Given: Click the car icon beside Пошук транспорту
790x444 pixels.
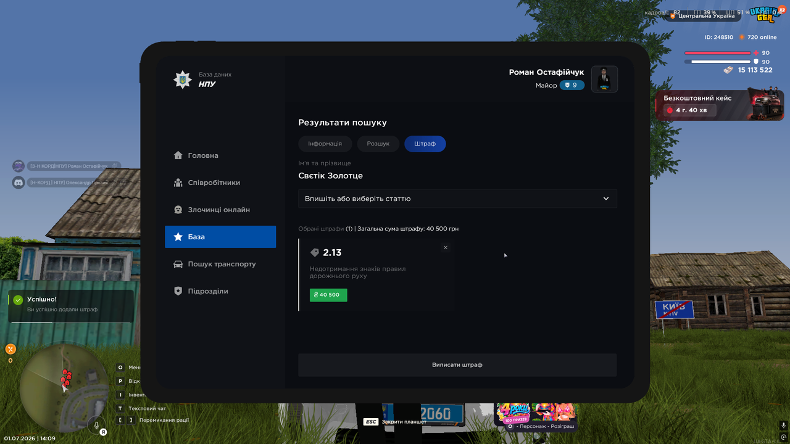Looking at the screenshot, I should pos(178,264).
